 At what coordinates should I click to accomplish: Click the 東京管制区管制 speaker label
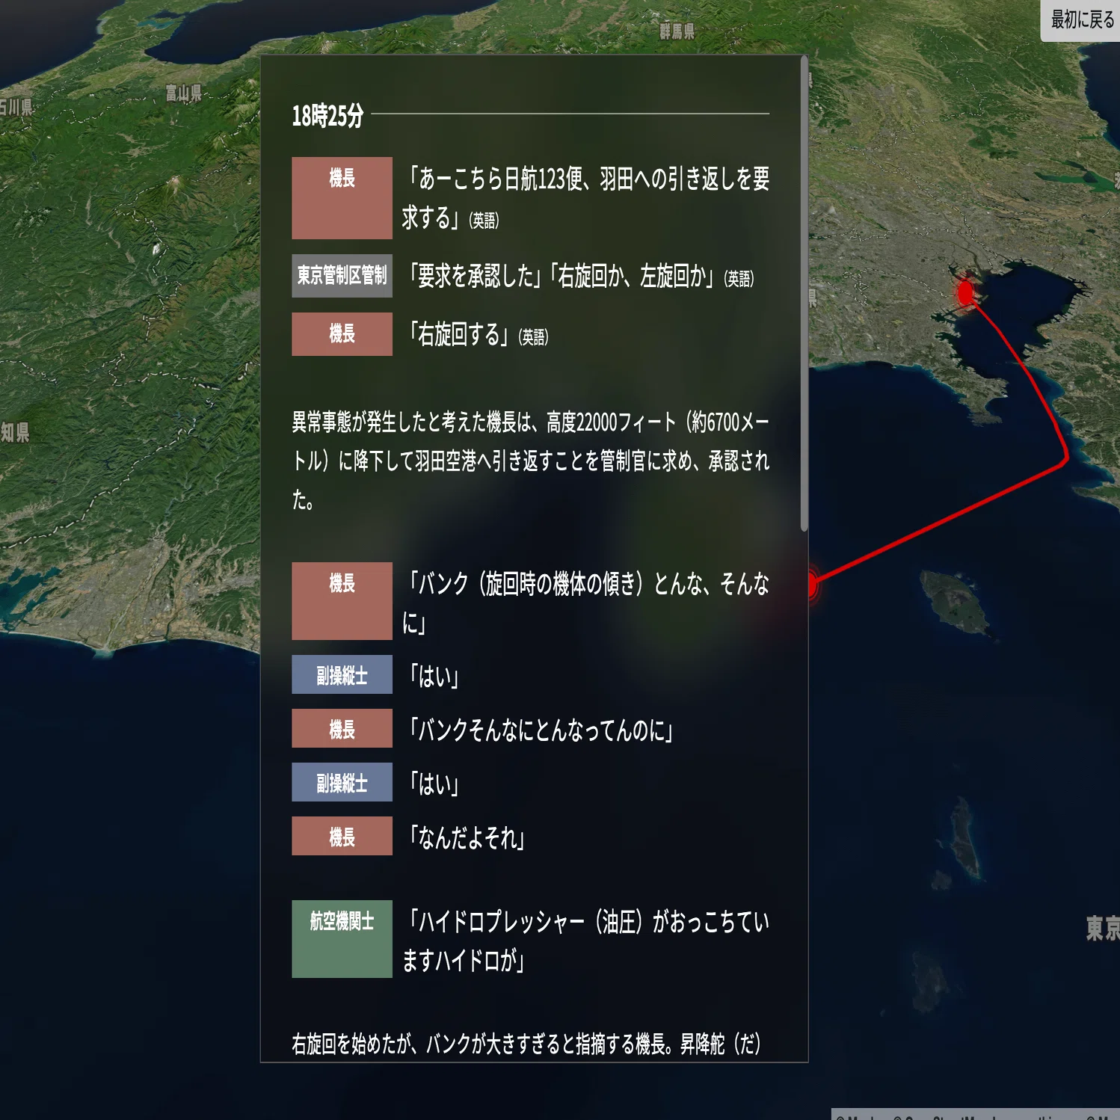[x=342, y=276]
